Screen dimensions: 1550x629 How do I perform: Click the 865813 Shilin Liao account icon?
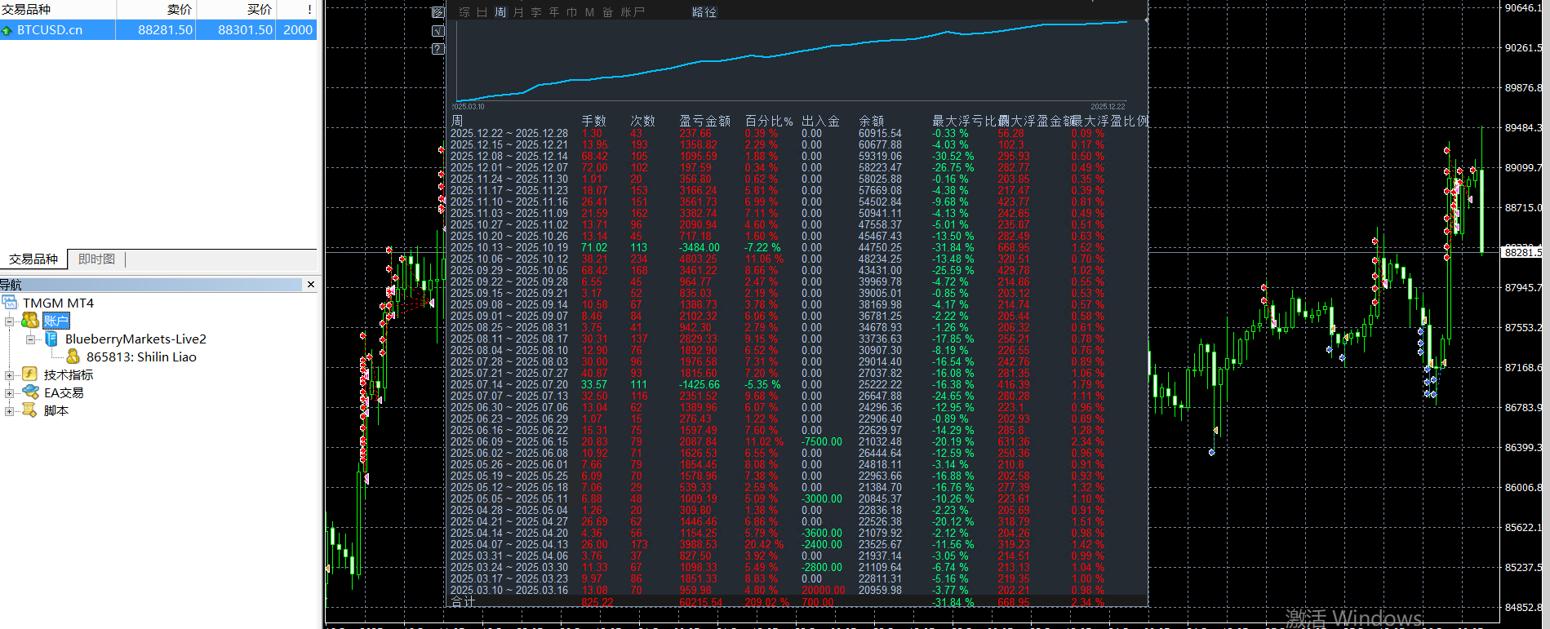73,357
